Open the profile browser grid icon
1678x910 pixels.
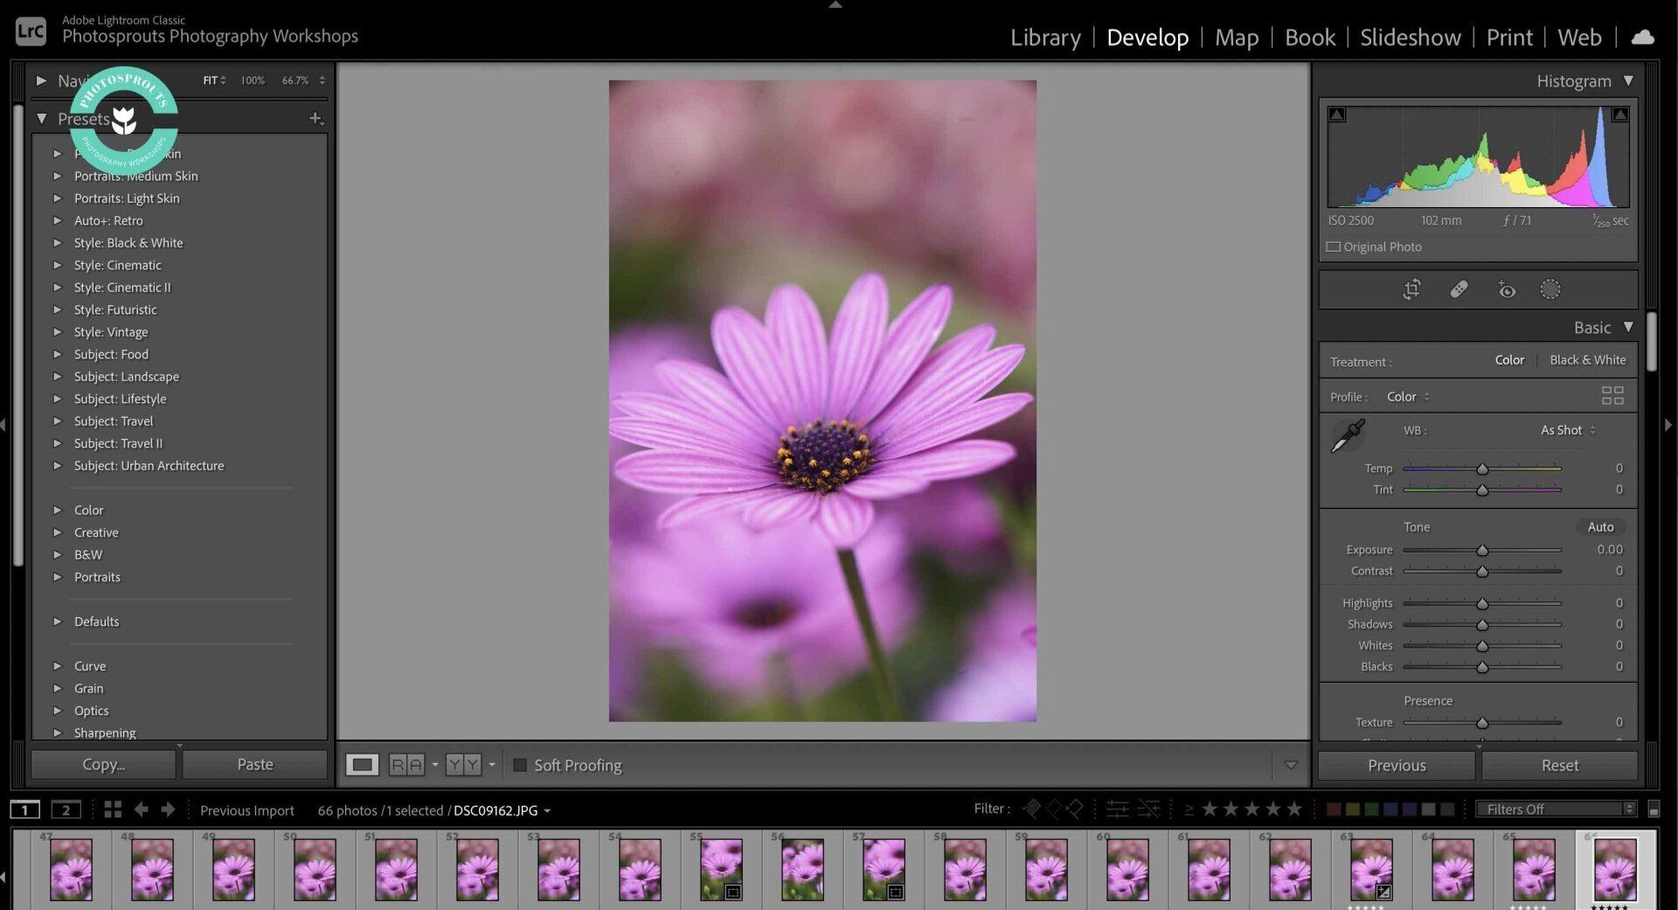[1612, 396]
